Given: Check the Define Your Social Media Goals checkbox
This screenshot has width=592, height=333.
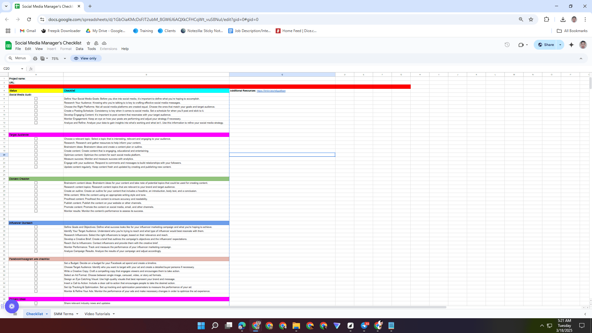Looking at the screenshot, I should 36,99.
